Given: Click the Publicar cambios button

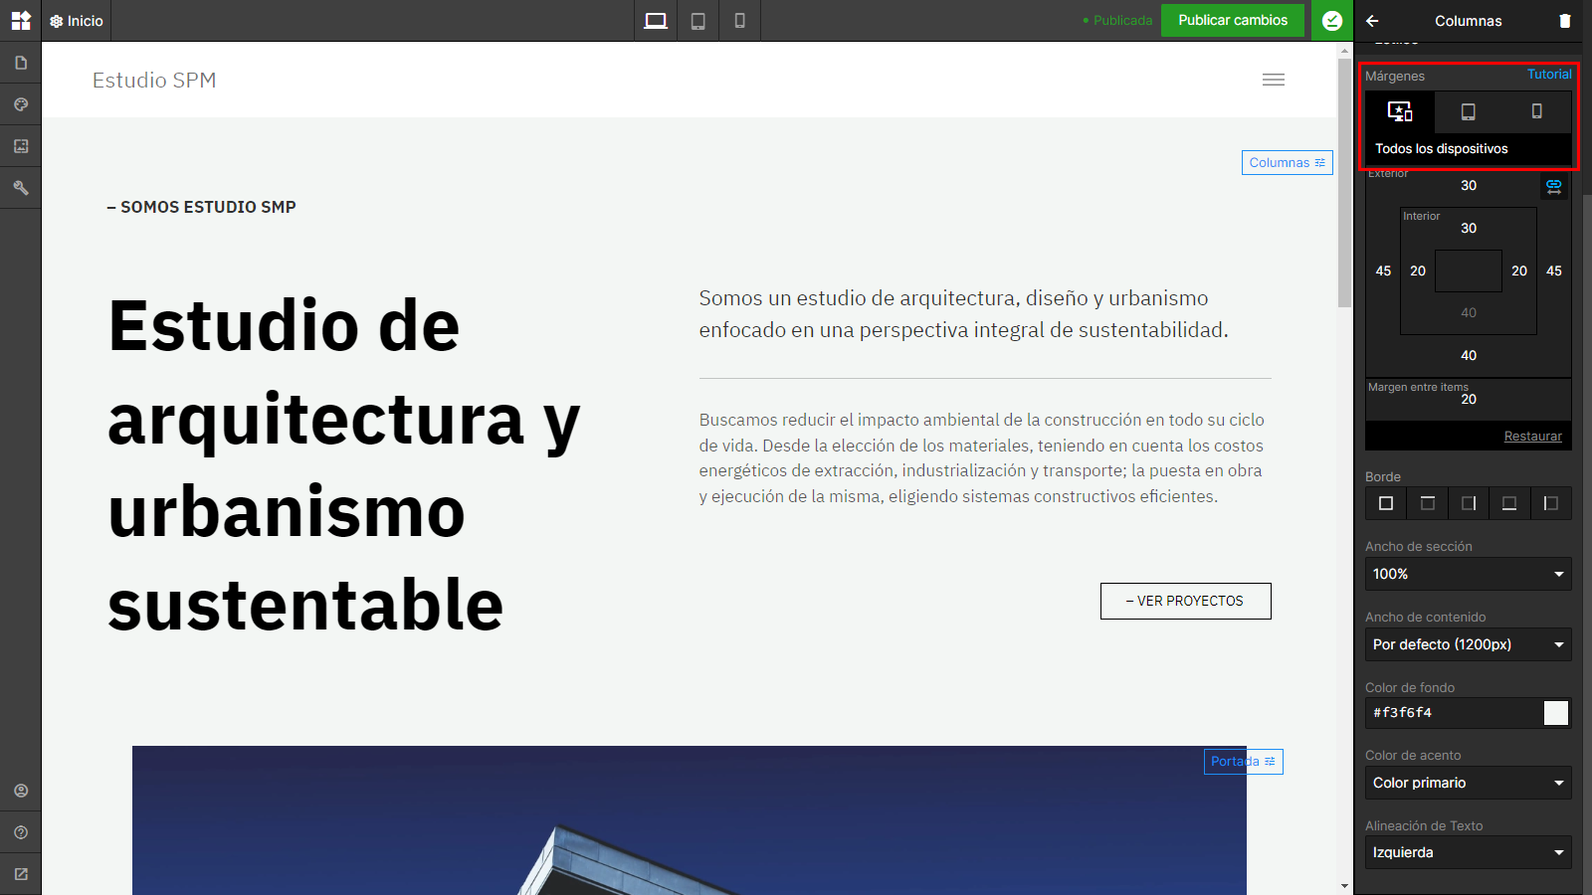Looking at the screenshot, I should pyautogui.click(x=1232, y=20).
